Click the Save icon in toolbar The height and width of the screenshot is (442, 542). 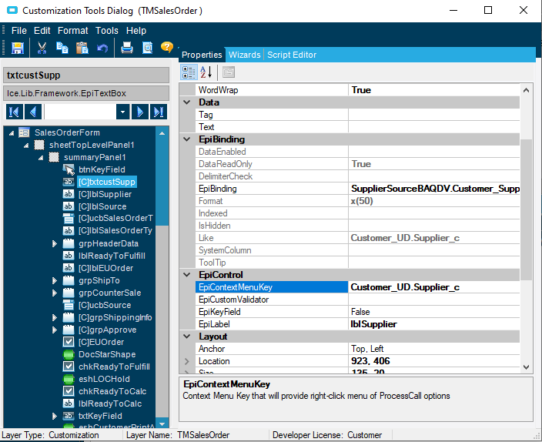click(17, 48)
